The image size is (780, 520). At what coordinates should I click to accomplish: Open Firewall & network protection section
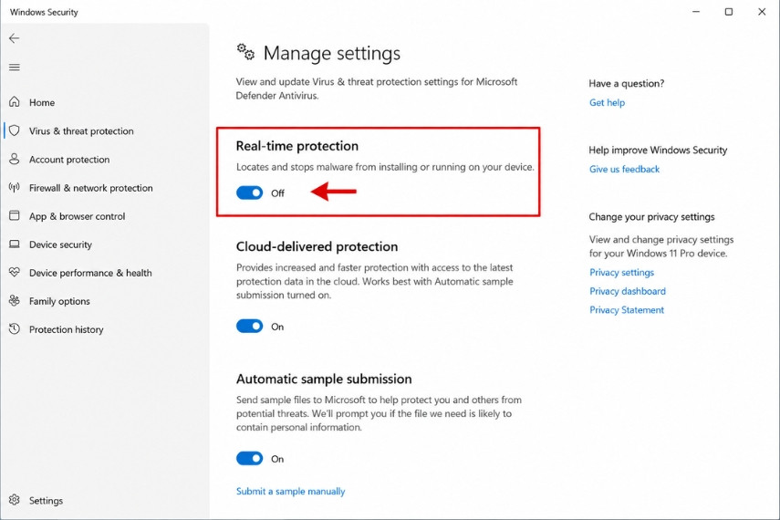(x=90, y=188)
